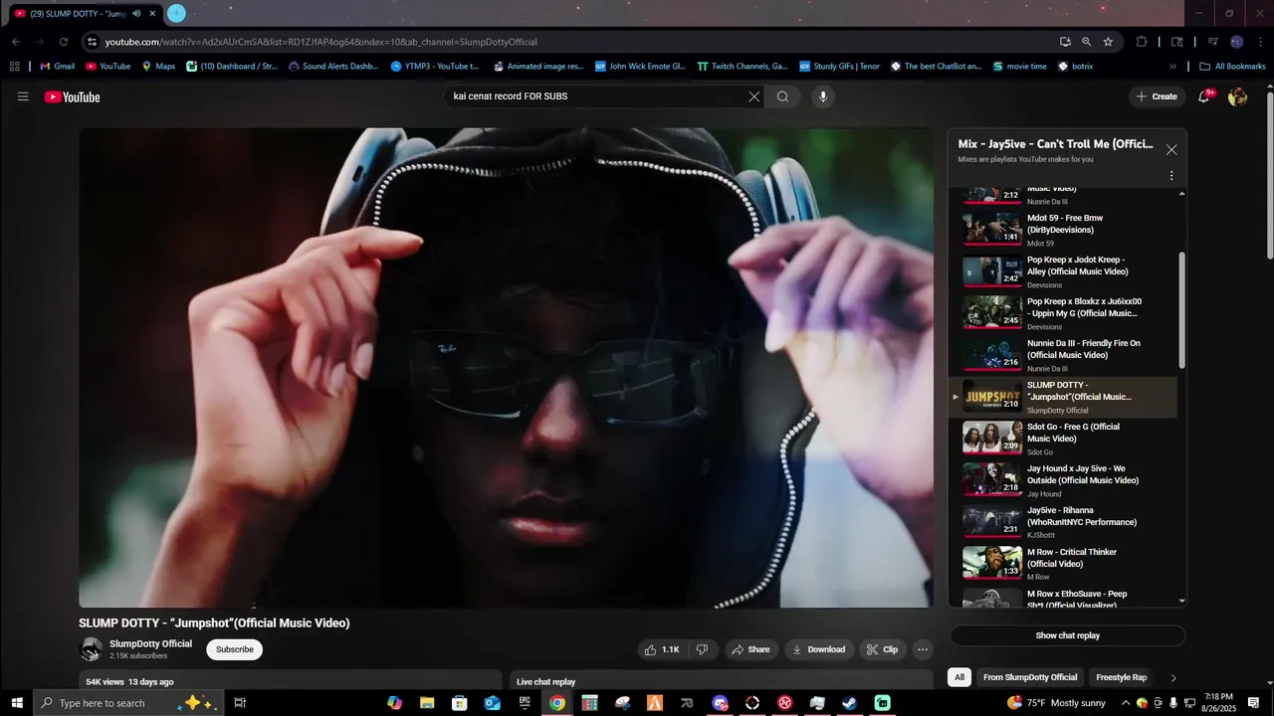Play Jay Hound x Jay 5ive - We Outside
Image resolution: width=1274 pixels, height=716 pixels.
tap(1065, 479)
